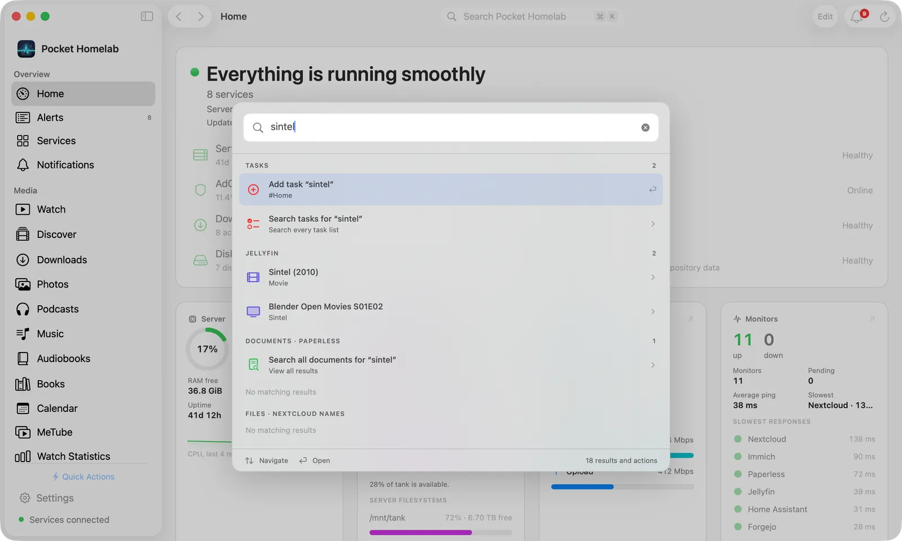Screen dimensions: 902x541
Task: Select the Add task "sintel" result
Action: (451, 190)
